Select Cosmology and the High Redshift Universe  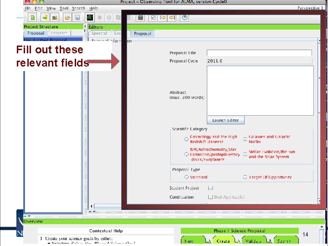(x=186, y=139)
